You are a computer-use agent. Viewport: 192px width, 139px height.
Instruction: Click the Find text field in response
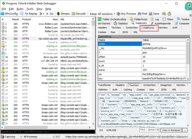coord(149,130)
